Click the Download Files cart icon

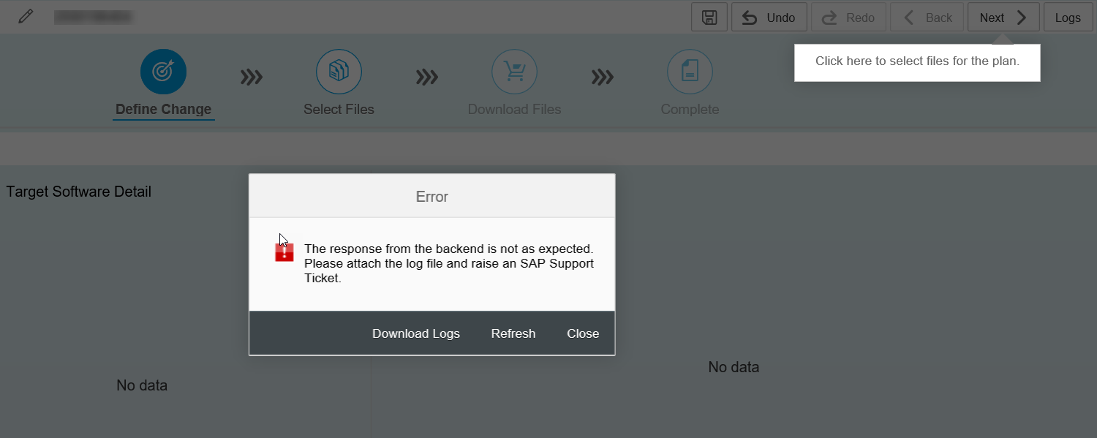point(514,72)
